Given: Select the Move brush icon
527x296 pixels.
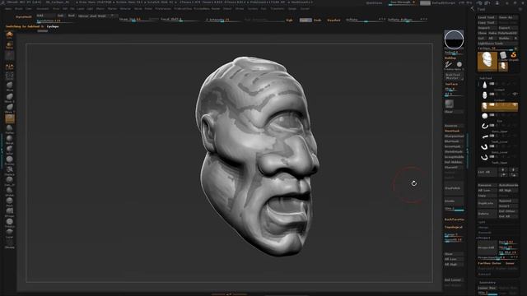Looking at the screenshot, I should click(9, 86).
